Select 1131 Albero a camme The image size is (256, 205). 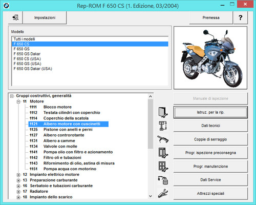coord(52,141)
